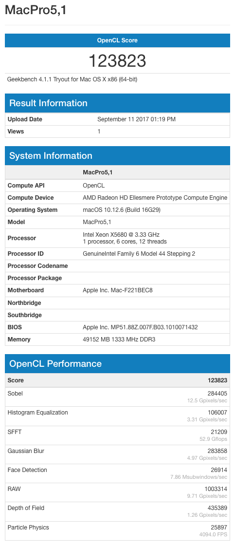Select the Processor ID row
This screenshot has width=235, height=547.
coord(118,254)
